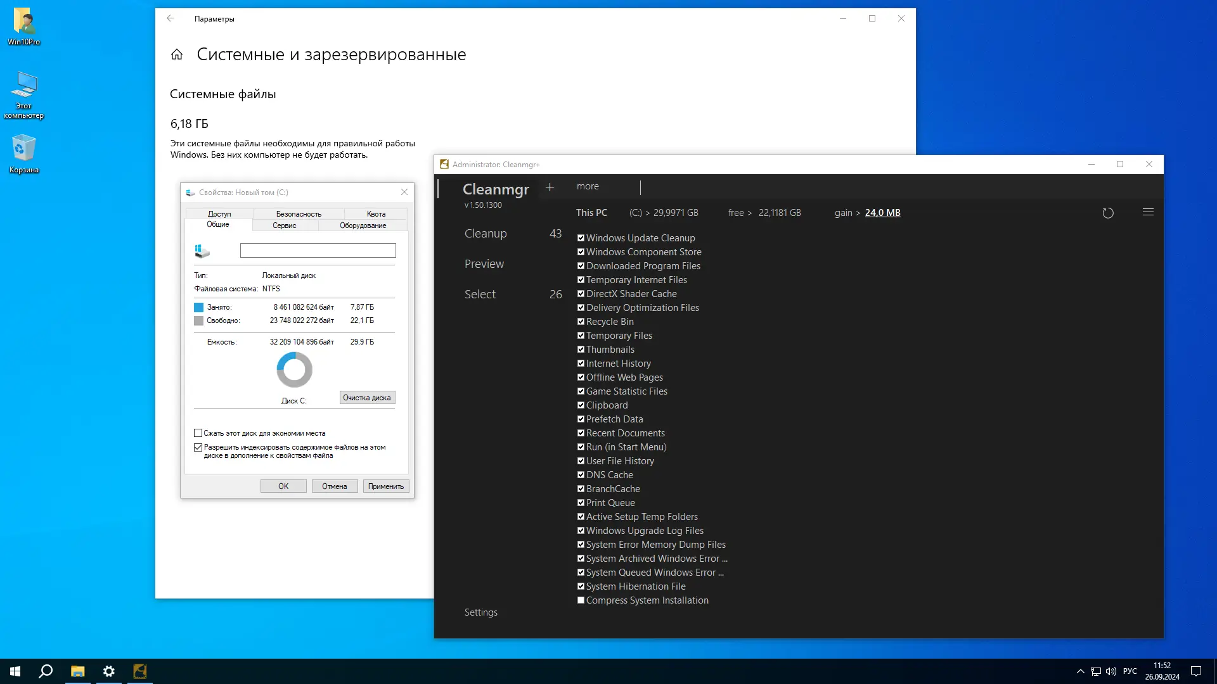Image resolution: width=1217 pixels, height=684 pixels.
Task: Click the Очистка диска button
Action: coord(367,398)
